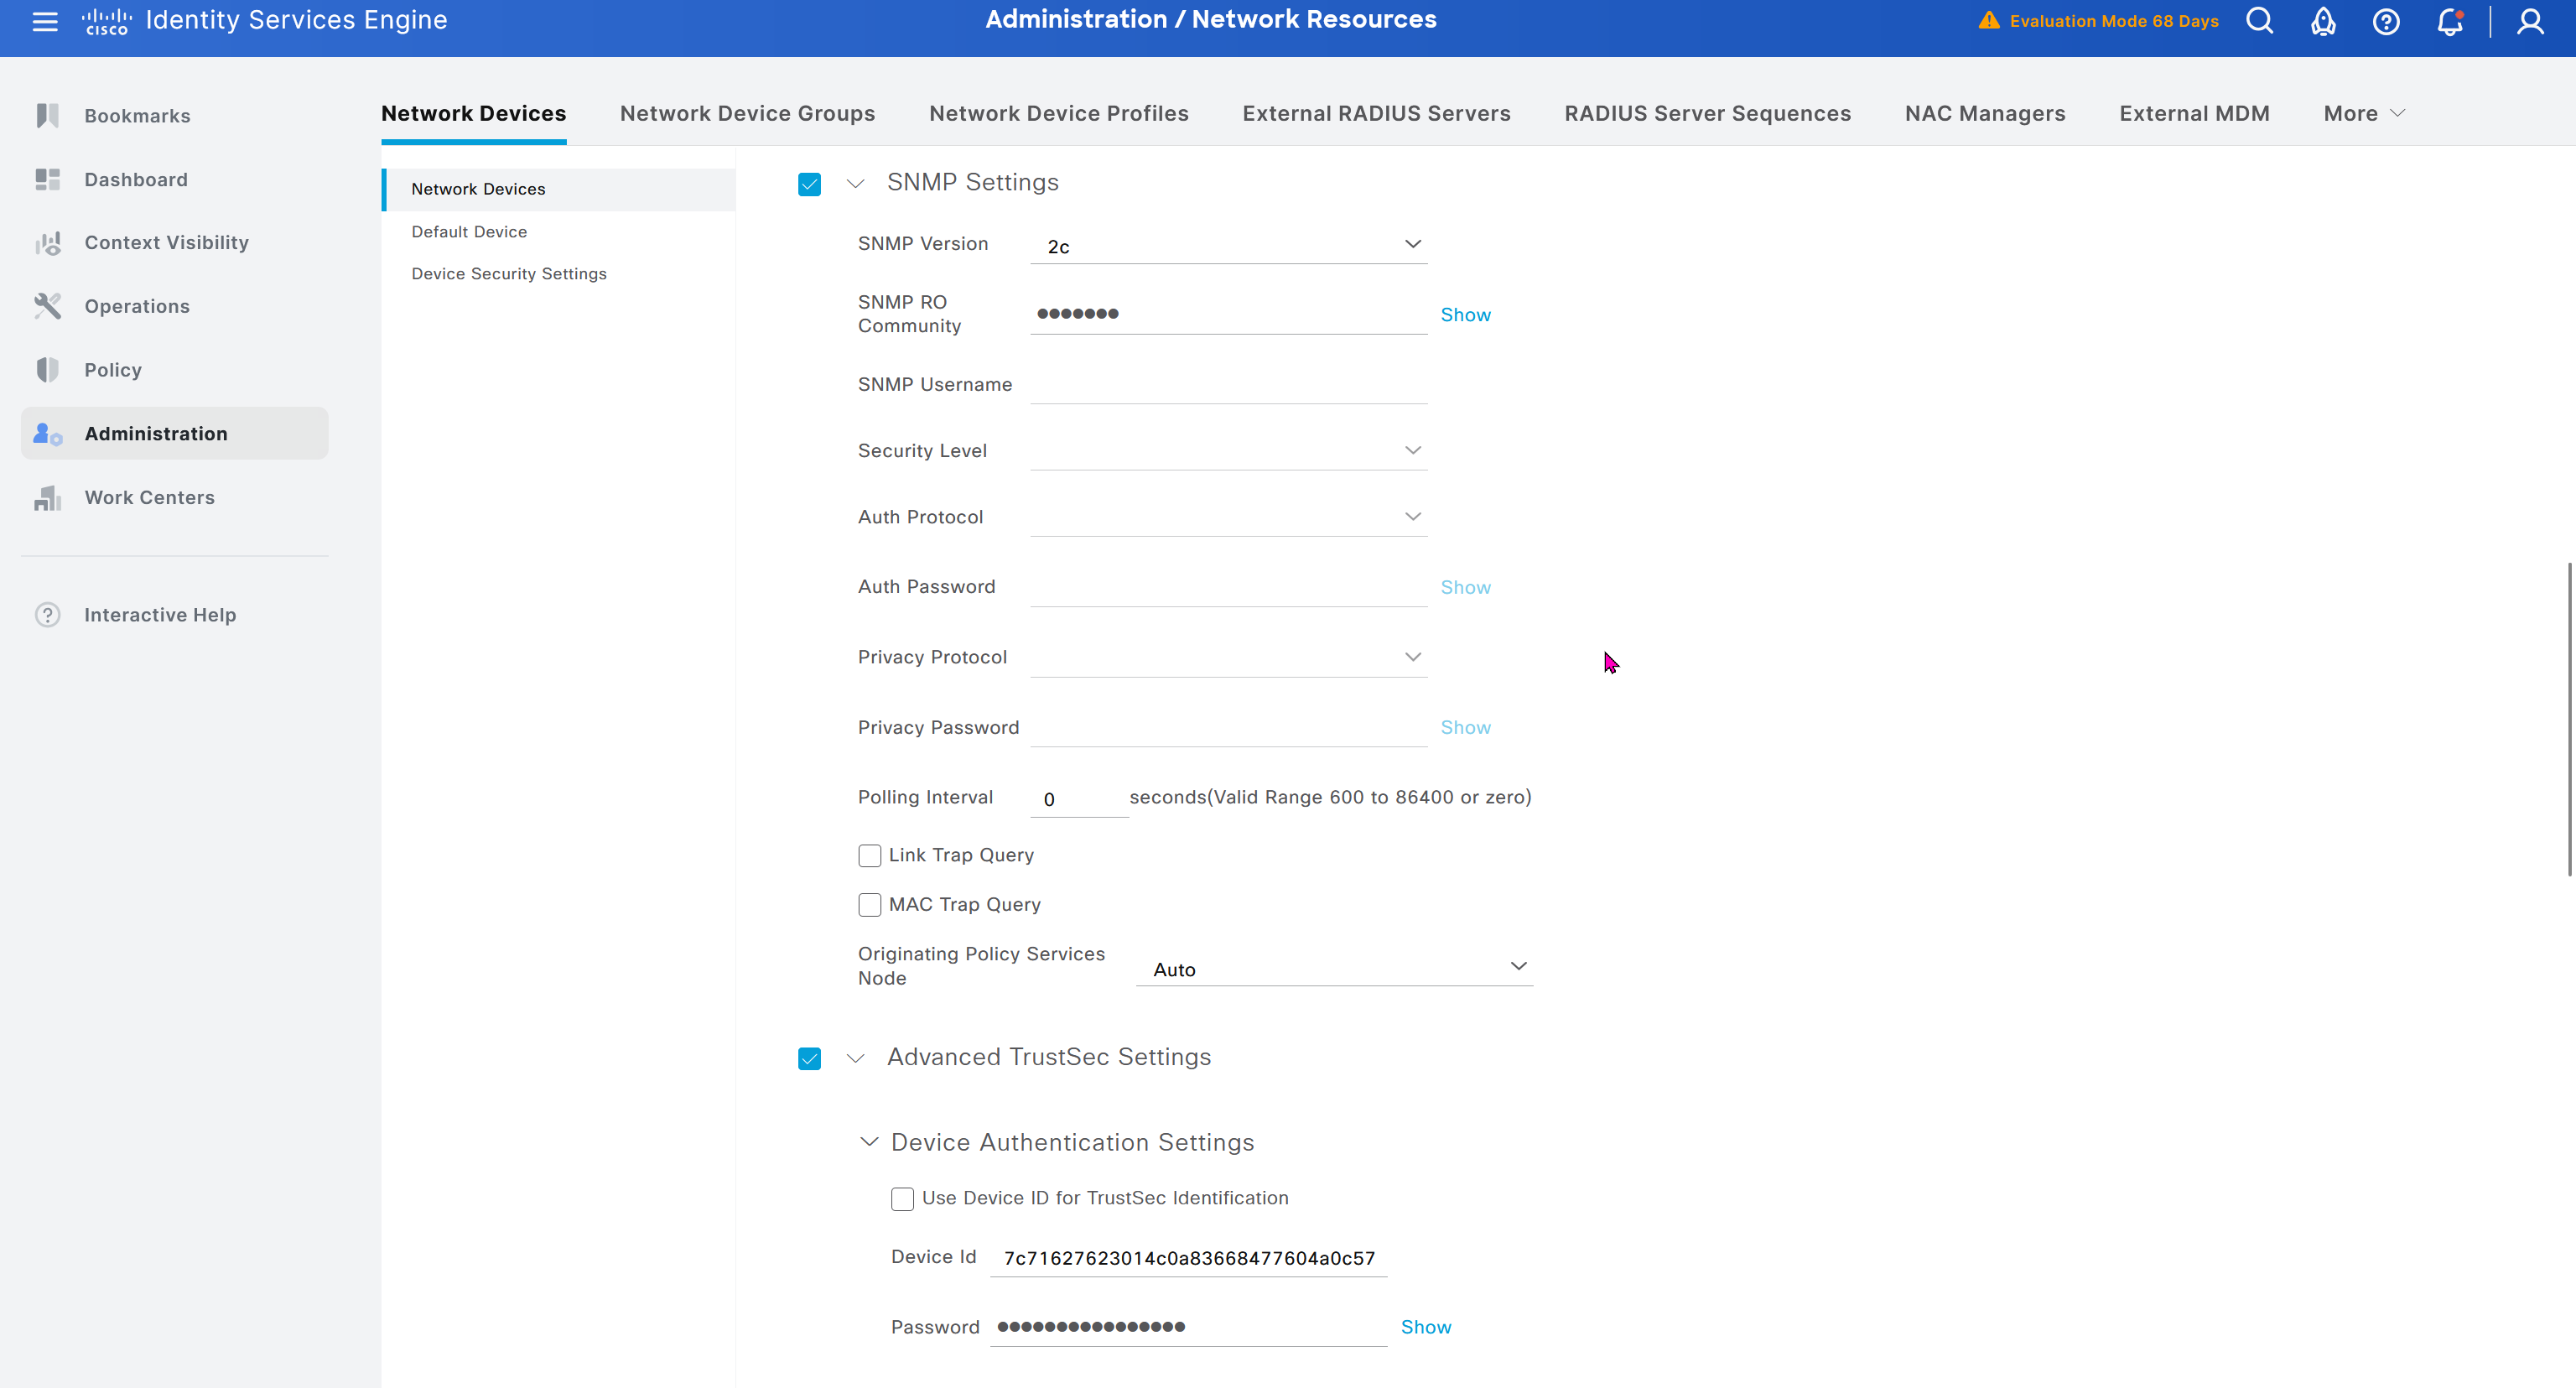Open the user profile icon

tap(2530, 21)
